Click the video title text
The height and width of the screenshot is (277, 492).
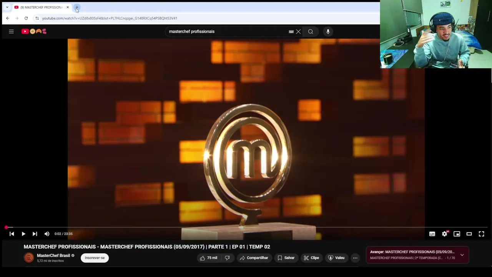pyautogui.click(x=147, y=247)
